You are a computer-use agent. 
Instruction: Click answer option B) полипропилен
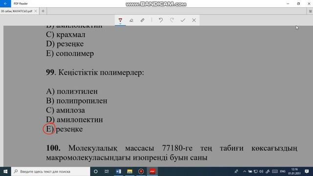(x=77, y=101)
